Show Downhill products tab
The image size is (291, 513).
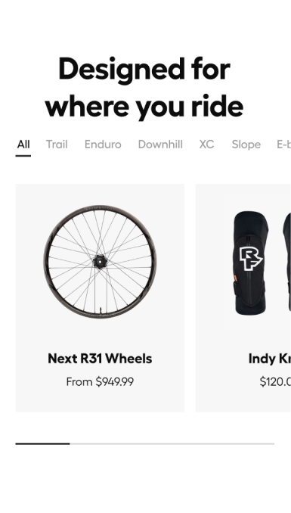[x=160, y=145]
